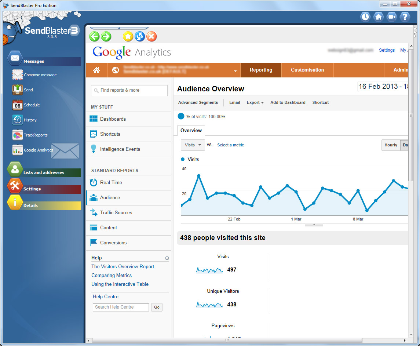This screenshot has width=420, height=346.
Task: Click the green browser back arrow
Action: click(94, 36)
